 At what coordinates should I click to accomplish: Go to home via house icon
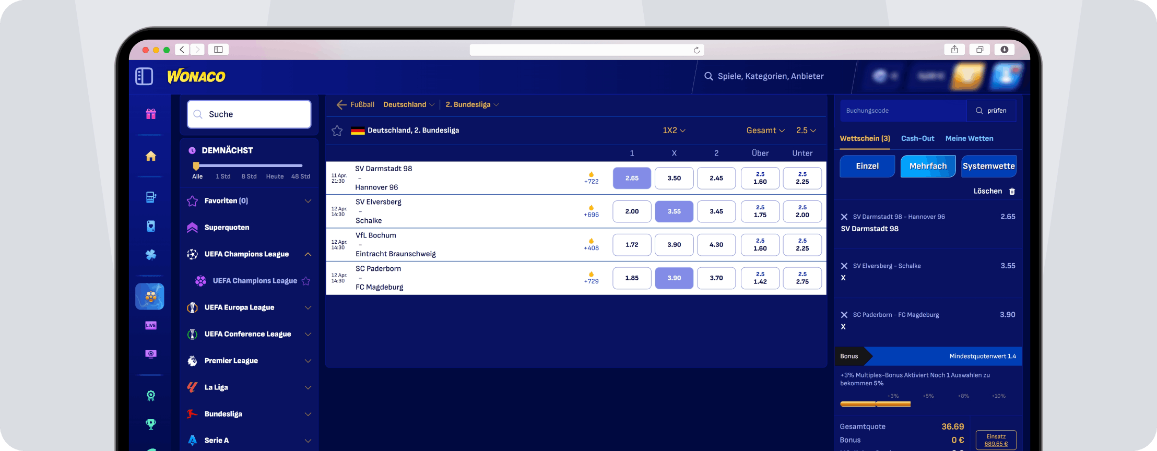click(151, 156)
